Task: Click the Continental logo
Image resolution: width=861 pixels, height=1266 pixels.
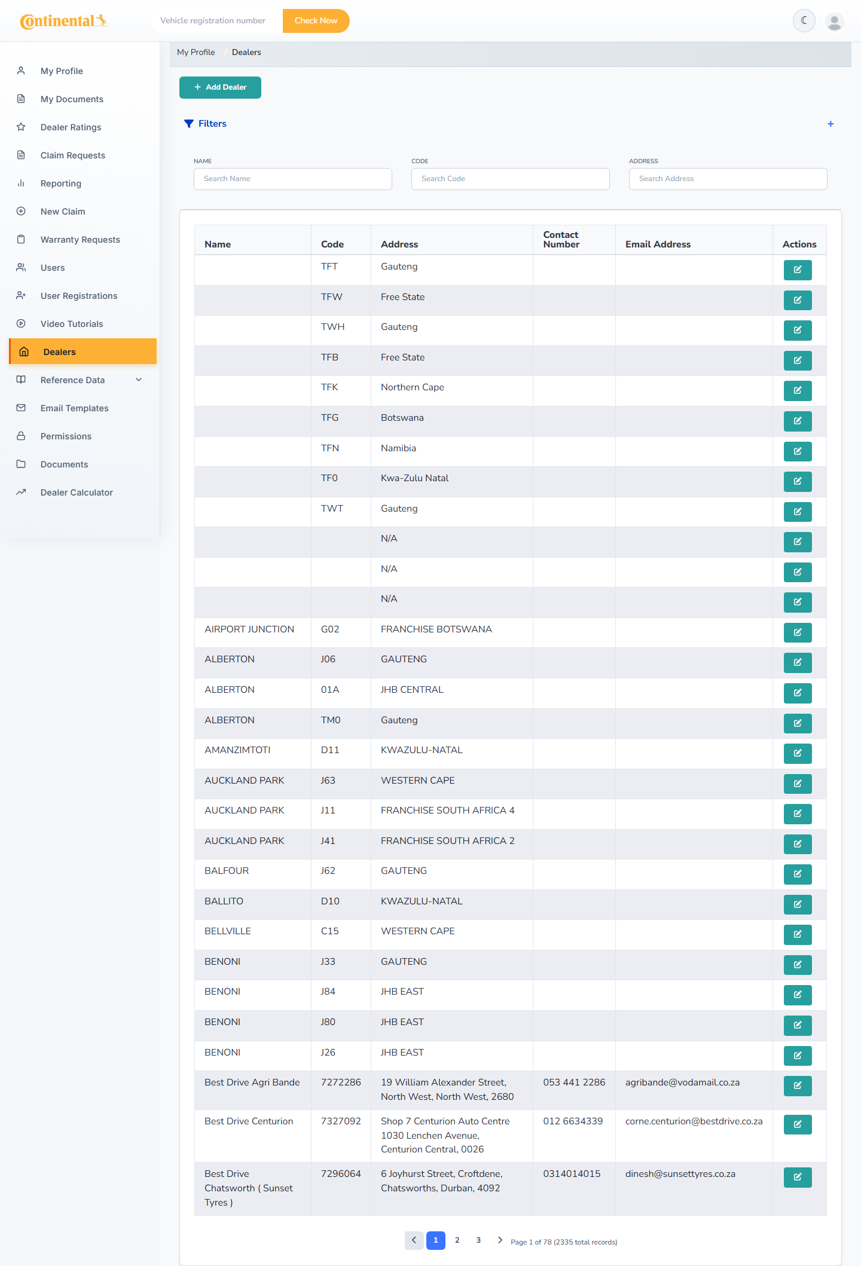Action: tap(63, 21)
